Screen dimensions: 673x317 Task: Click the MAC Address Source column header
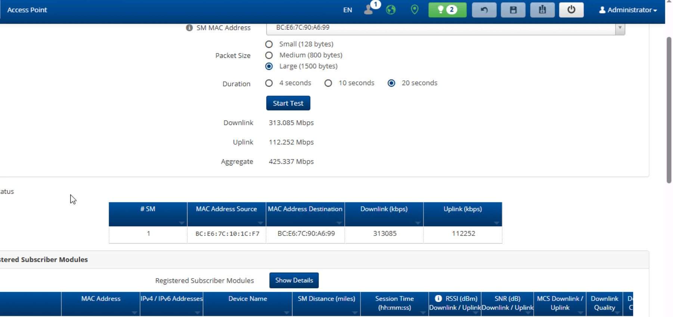(x=226, y=209)
